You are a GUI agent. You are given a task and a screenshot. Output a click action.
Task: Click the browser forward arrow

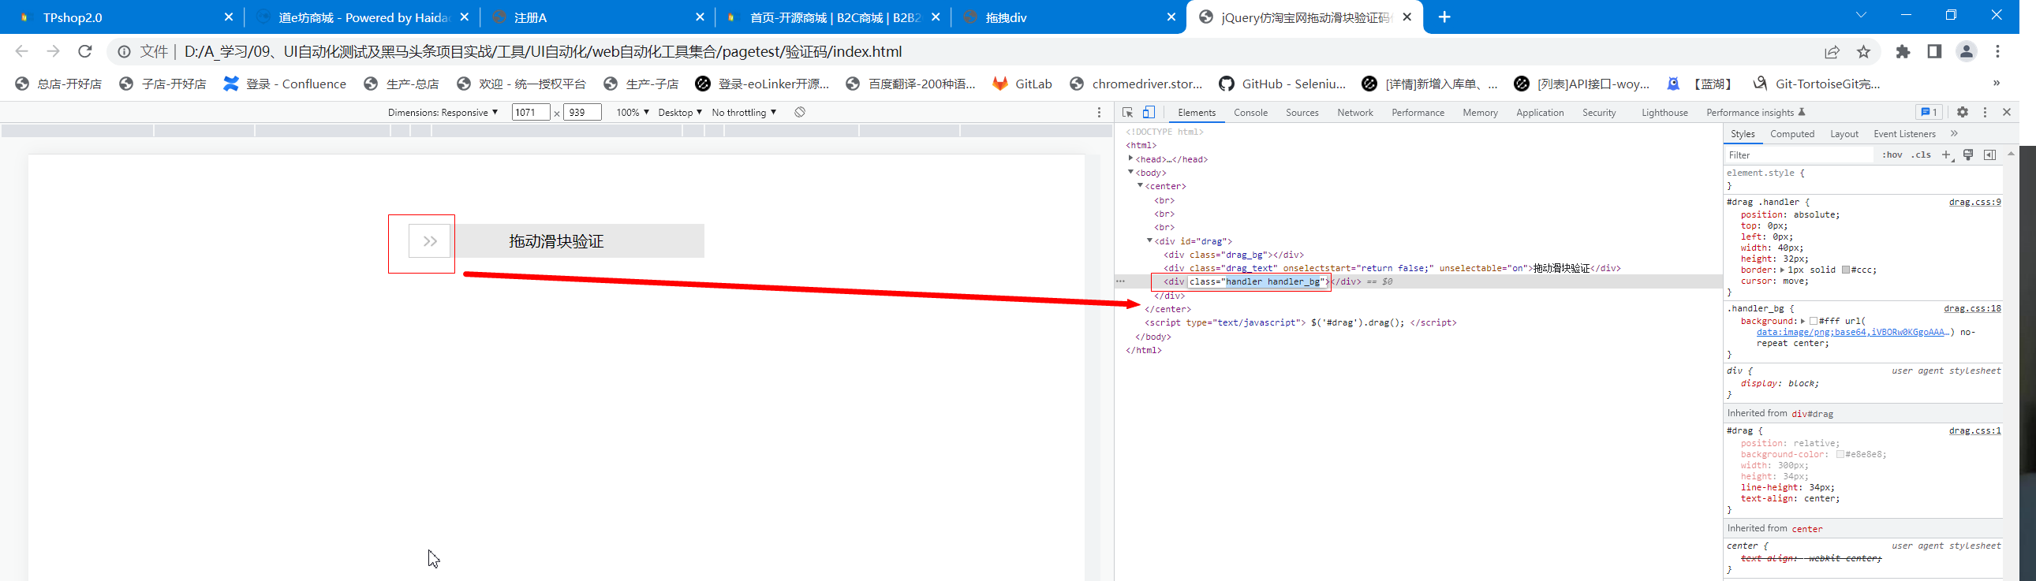point(53,51)
